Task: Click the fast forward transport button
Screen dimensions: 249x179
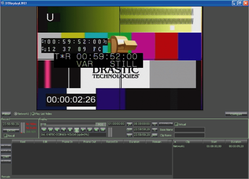Action: [103, 130]
